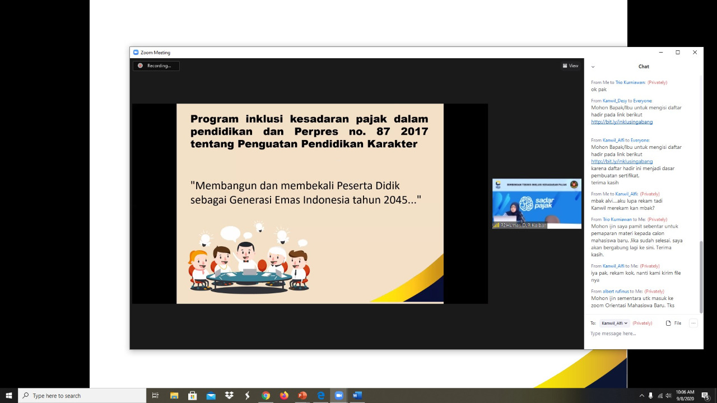717x403 pixels.
Task: Open the bit.ly link in Kanwil_Alfi's message
Action: [622, 161]
